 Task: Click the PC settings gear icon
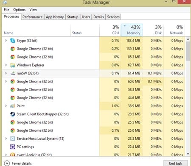click(x=13, y=147)
